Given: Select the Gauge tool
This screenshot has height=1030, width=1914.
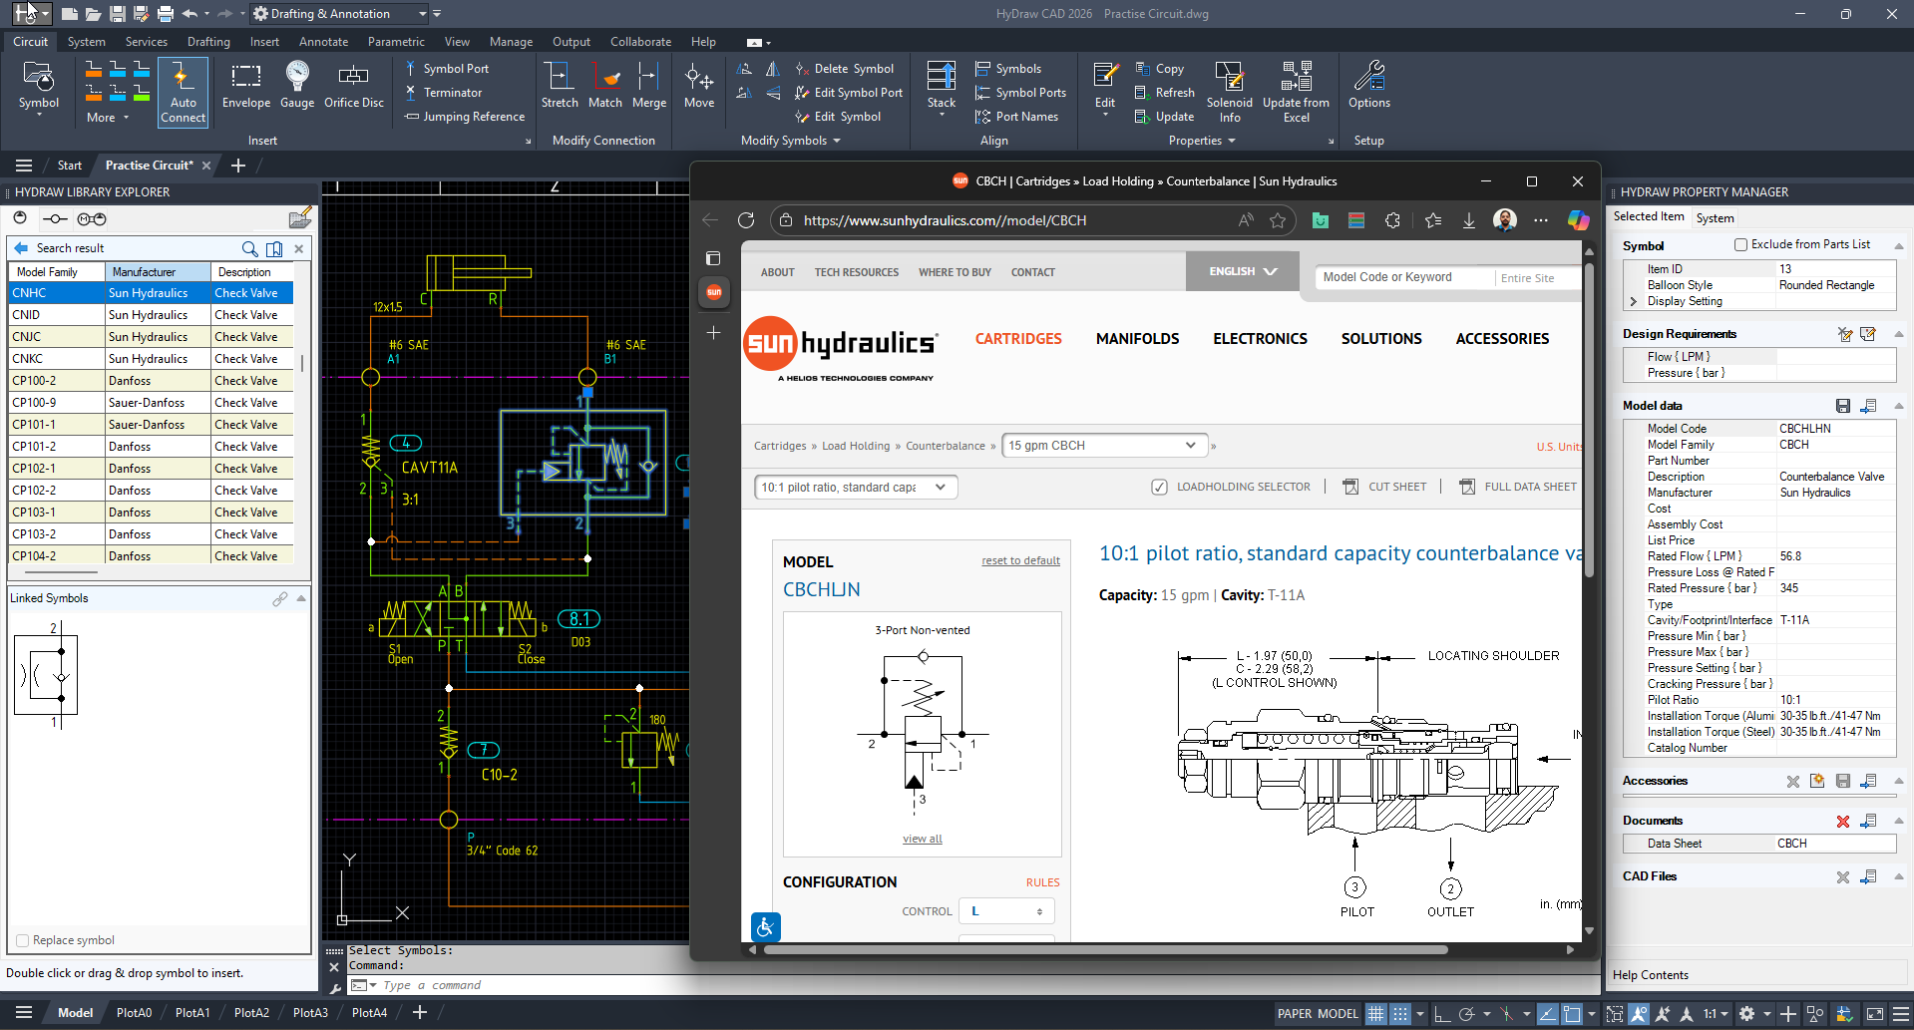Looking at the screenshot, I should pyautogui.click(x=296, y=90).
